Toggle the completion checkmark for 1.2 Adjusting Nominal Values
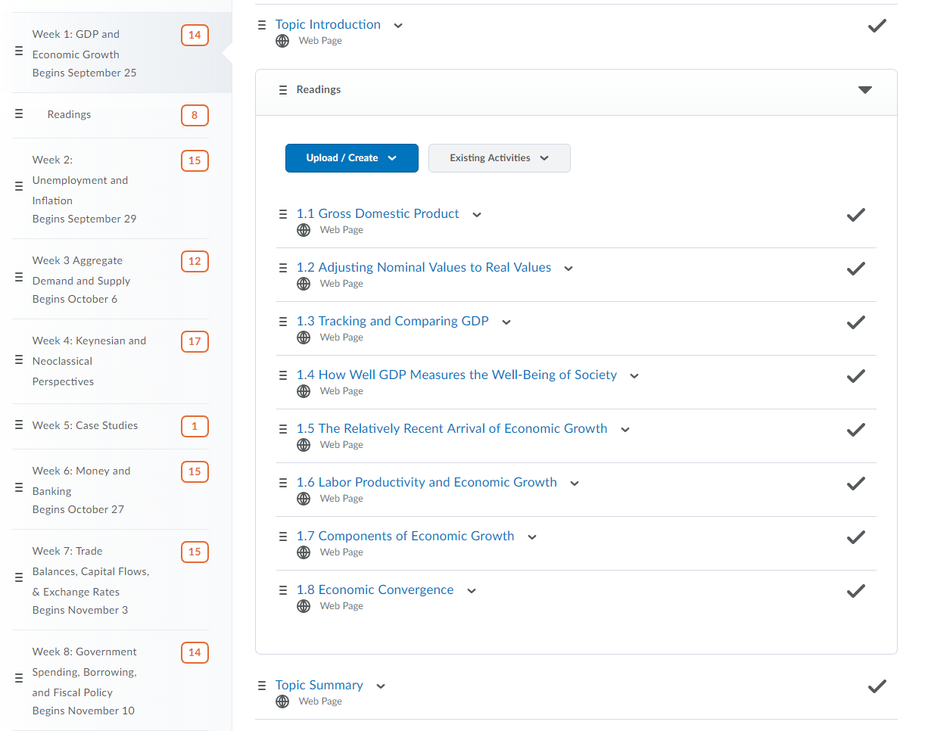The width and height of the screenshot is (925, 731). pyautogui.click(x=855, y=269)
